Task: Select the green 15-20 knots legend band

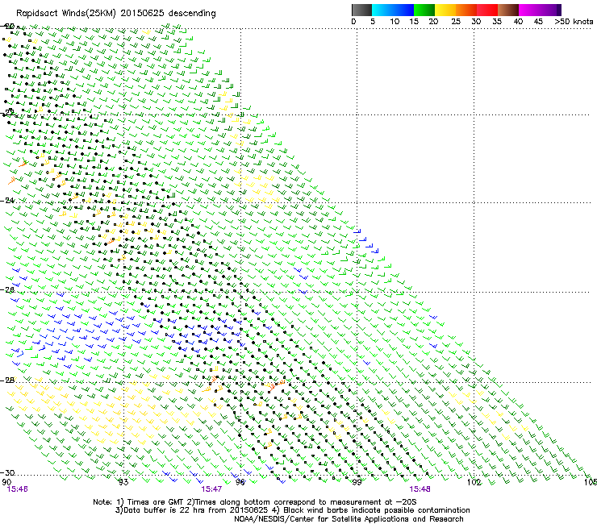Action: pos(424,10)
